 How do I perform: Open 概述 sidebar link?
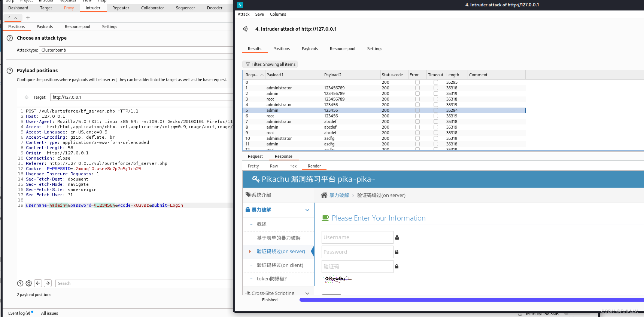click(262, 224)
